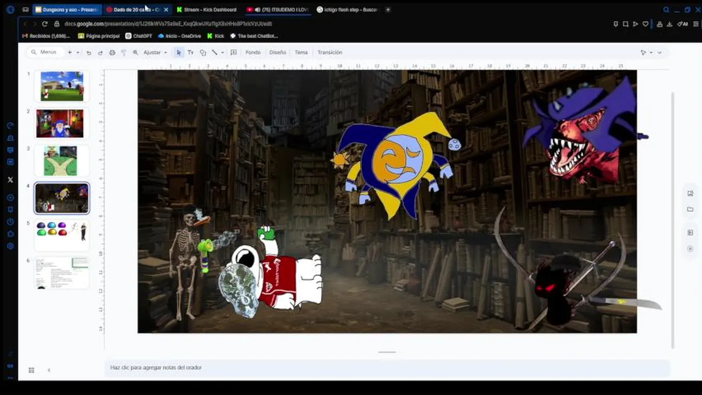
Task: Open the Diseño layout menu
Action: point(277,53)
